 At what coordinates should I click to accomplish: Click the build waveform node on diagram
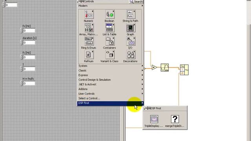click(184, 70)
